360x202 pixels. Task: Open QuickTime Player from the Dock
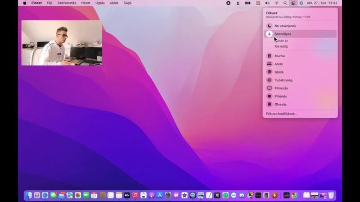pos(192,195)
